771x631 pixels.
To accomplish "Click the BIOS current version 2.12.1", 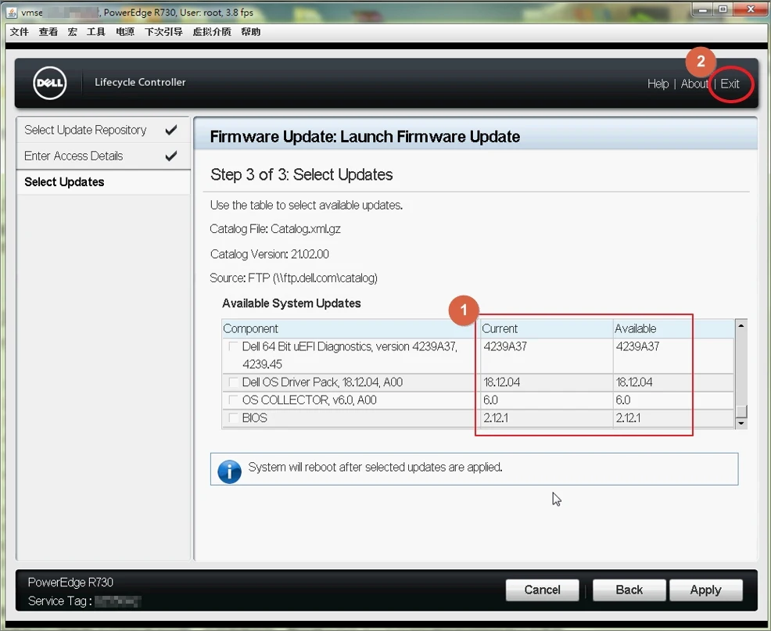I will (x=496, y=418).
